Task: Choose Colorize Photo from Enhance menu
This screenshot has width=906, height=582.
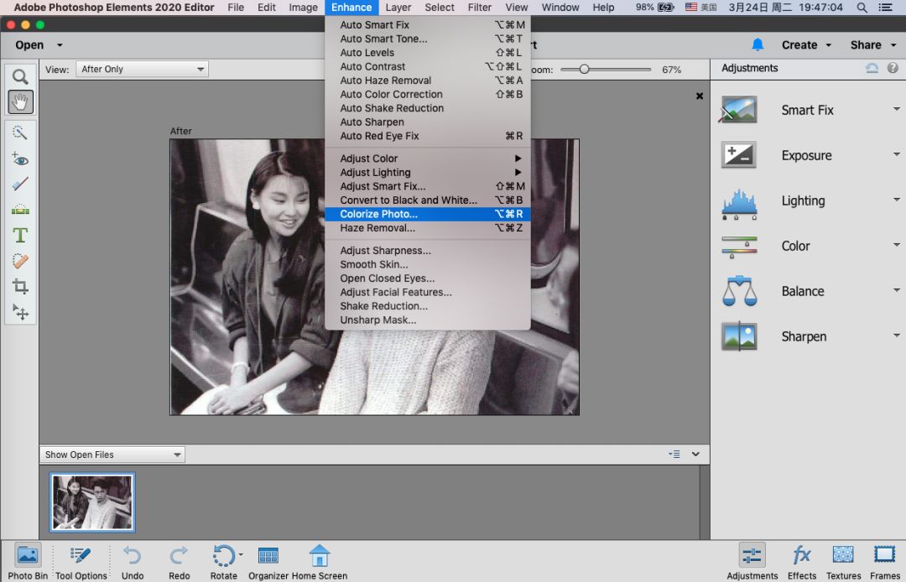Action: (378, 214)
